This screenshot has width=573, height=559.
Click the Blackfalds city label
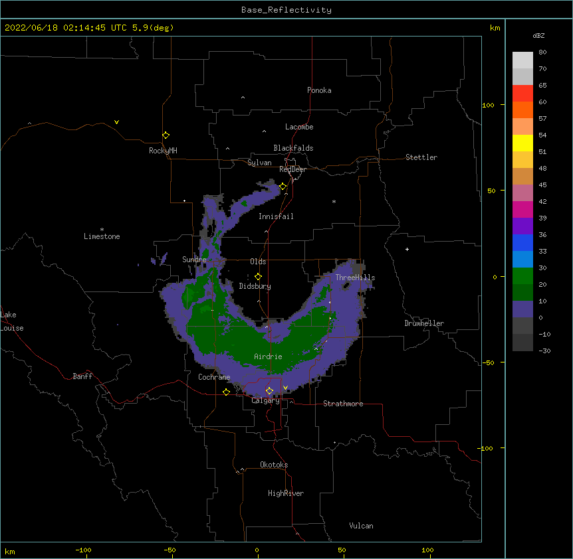click(293, 148)
